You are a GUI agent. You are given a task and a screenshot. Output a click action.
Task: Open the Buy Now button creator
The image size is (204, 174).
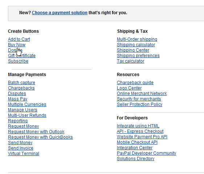tap(17, 45)
